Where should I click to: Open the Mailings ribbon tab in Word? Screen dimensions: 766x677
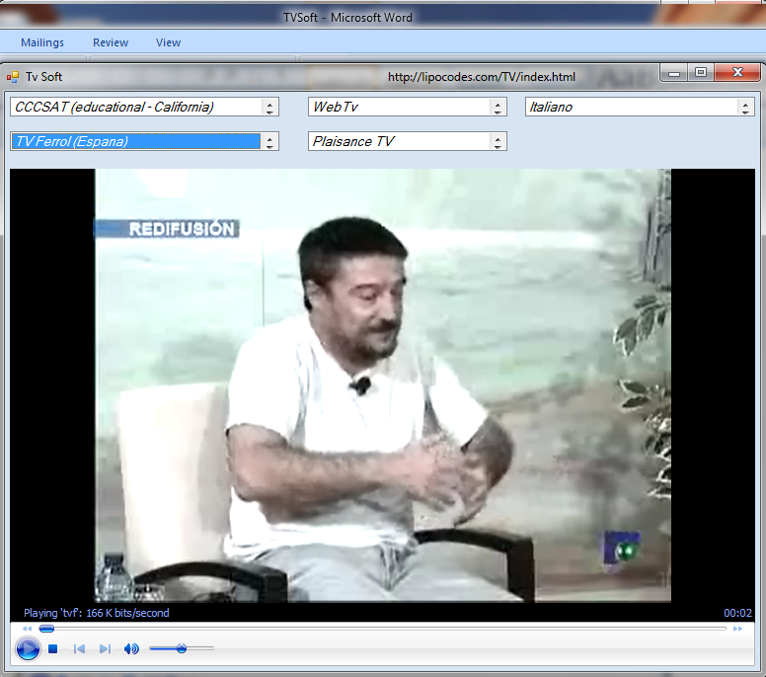[x=42, y=42]
